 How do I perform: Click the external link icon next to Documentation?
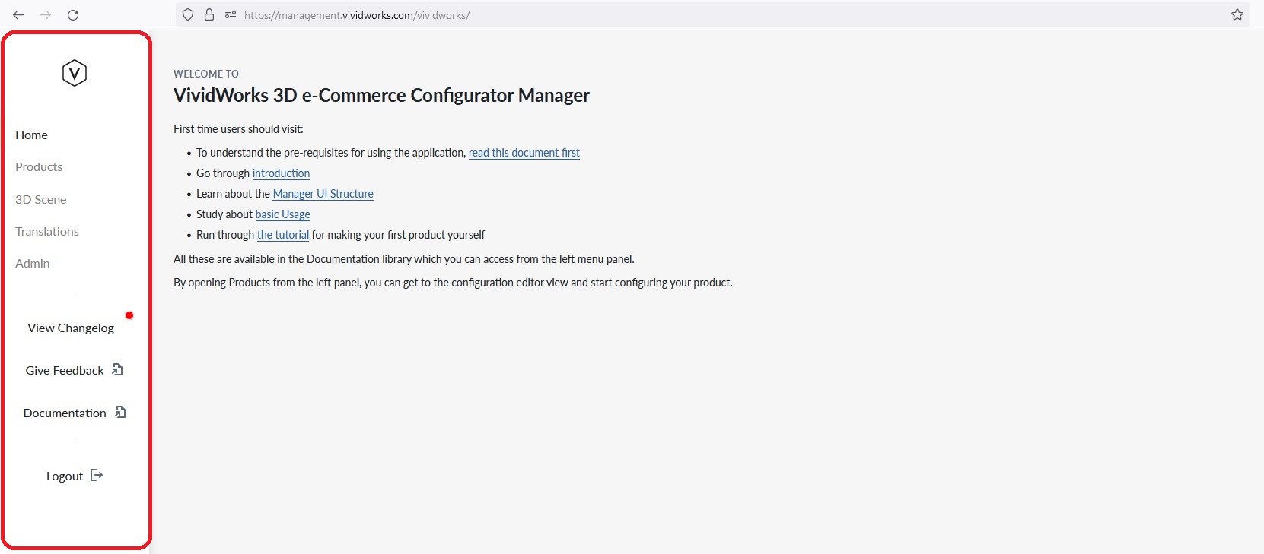120,412
